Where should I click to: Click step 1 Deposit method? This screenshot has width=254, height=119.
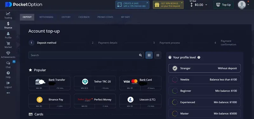43,43
